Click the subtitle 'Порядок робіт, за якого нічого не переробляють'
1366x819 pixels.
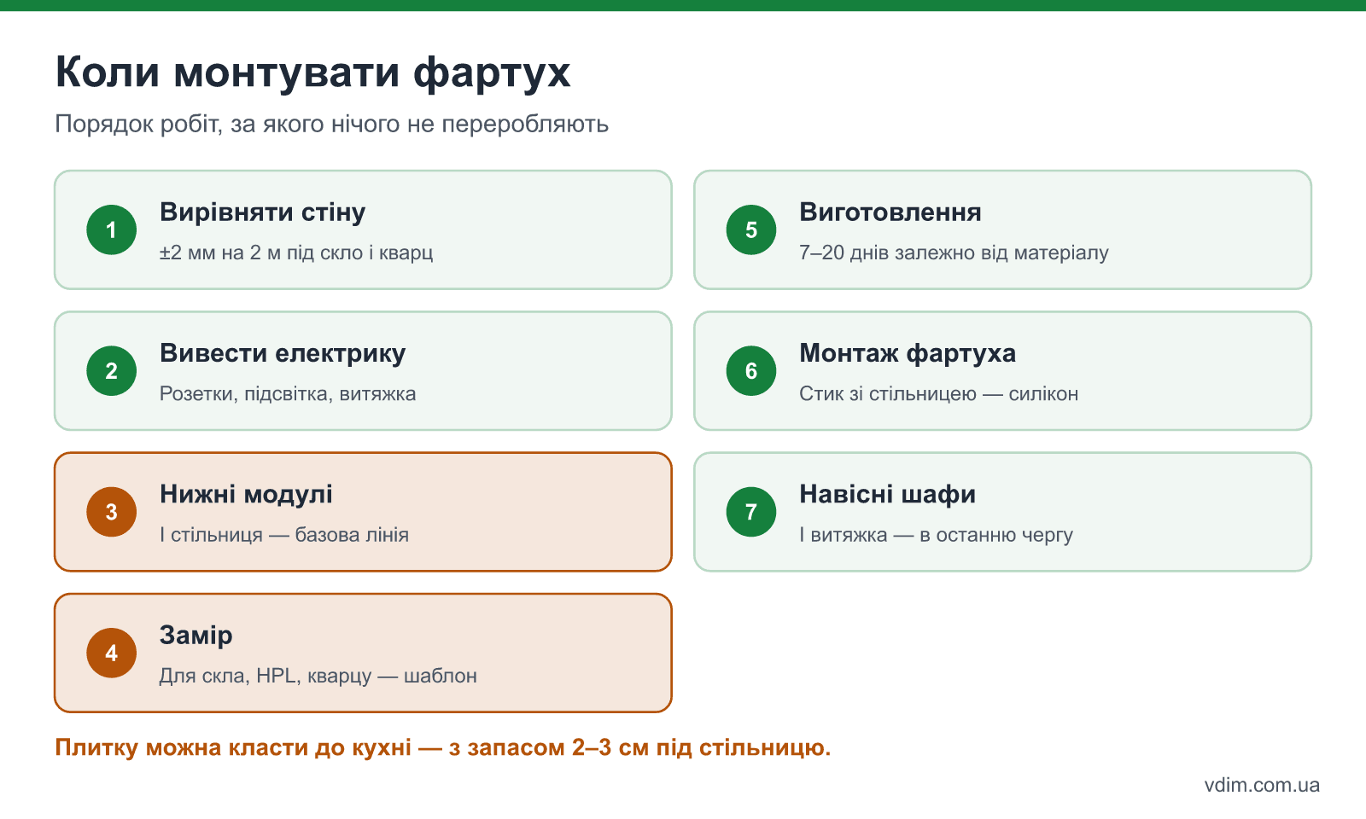click(x=332, y=125)
